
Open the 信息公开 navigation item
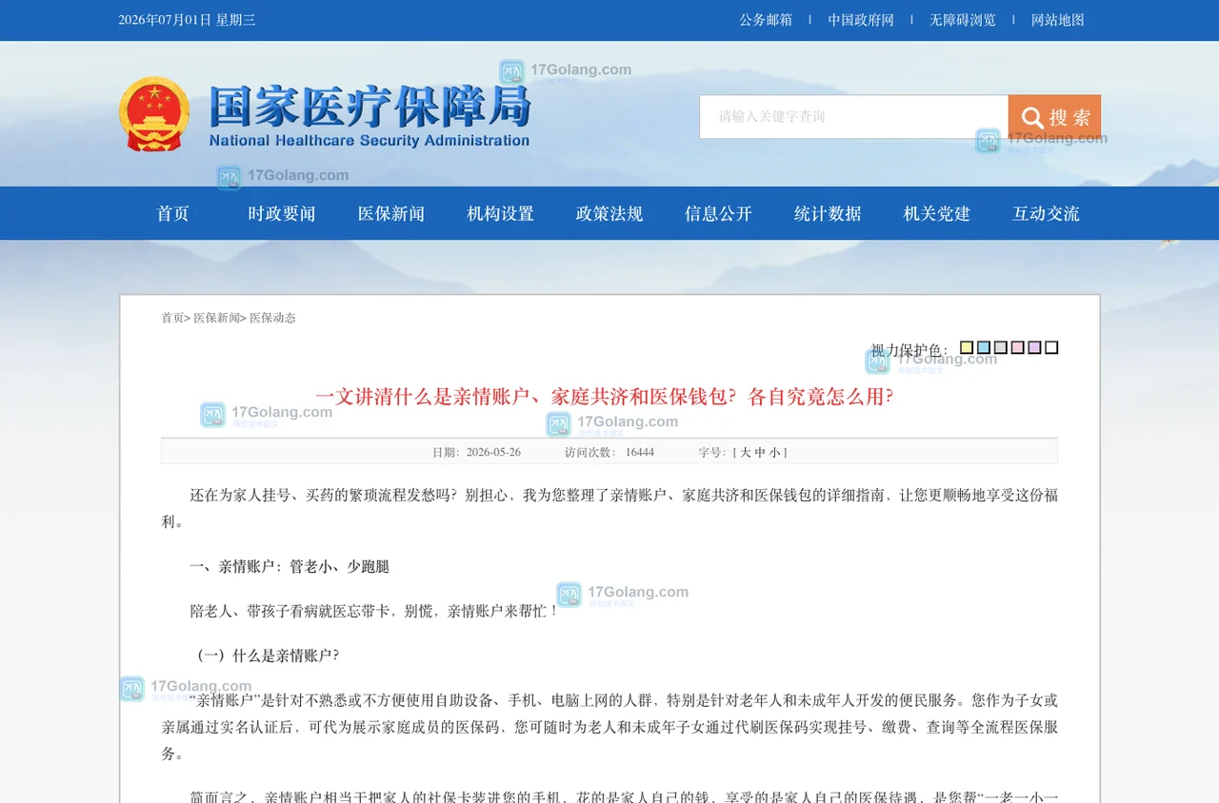coord(718,213)
